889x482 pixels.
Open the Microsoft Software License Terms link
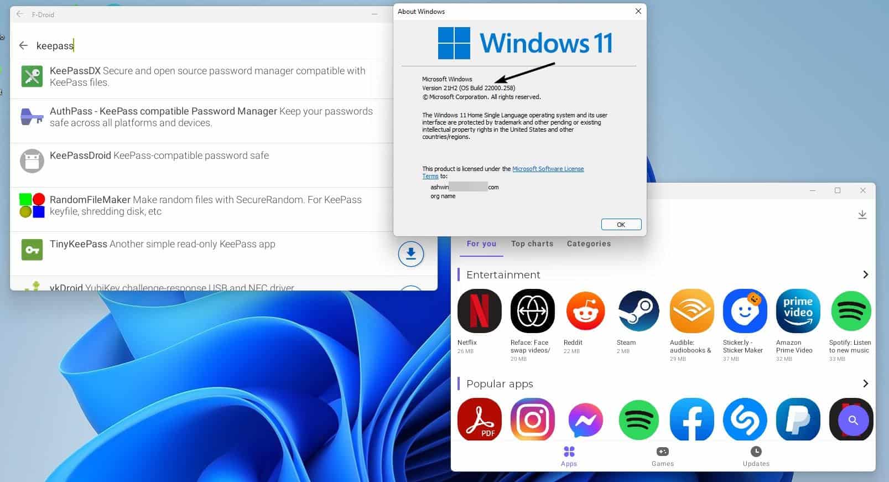pyautogui.click(x=503, y=172)
